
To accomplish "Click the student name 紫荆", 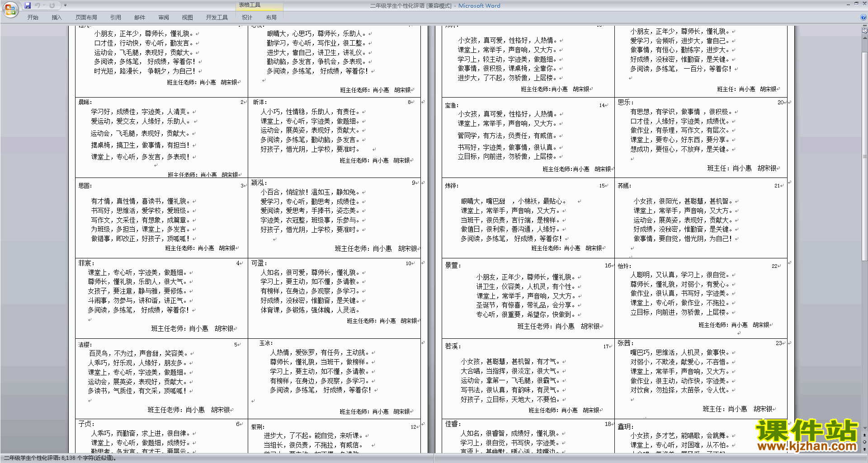I will point(258,426).
